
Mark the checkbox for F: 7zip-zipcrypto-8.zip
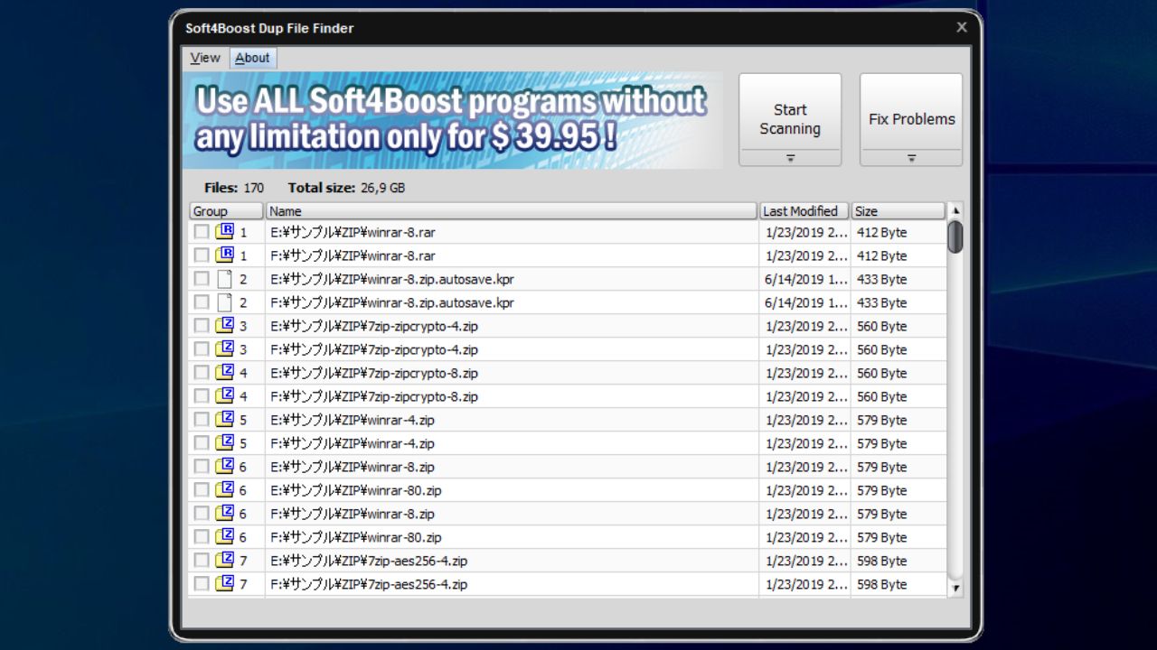tap(202, 396)
